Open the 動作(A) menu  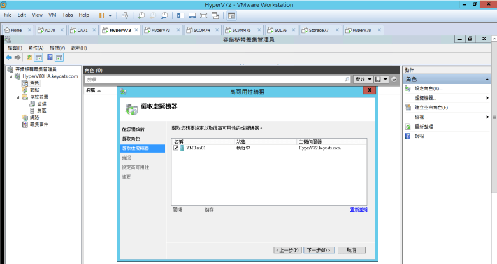(x=36, y=48)
